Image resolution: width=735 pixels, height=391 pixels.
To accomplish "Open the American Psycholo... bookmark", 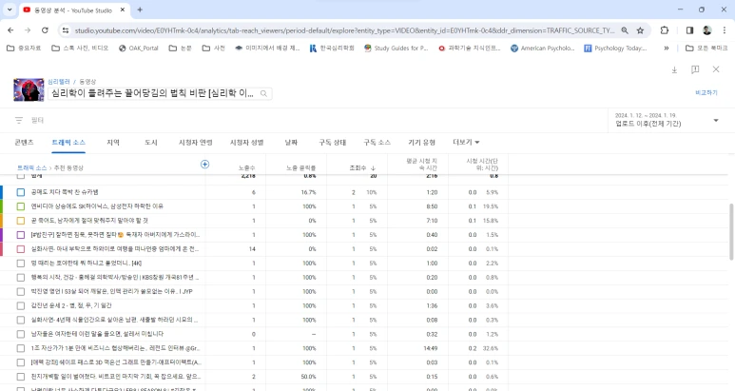I will 542,48.
